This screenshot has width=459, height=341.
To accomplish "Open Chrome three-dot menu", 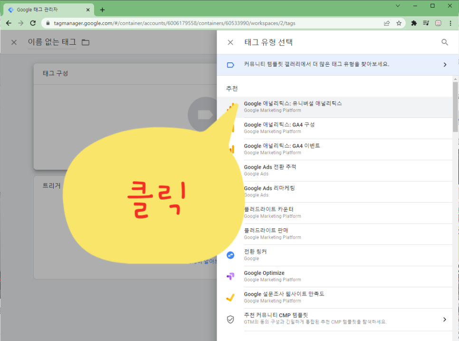I will point(450,23).
